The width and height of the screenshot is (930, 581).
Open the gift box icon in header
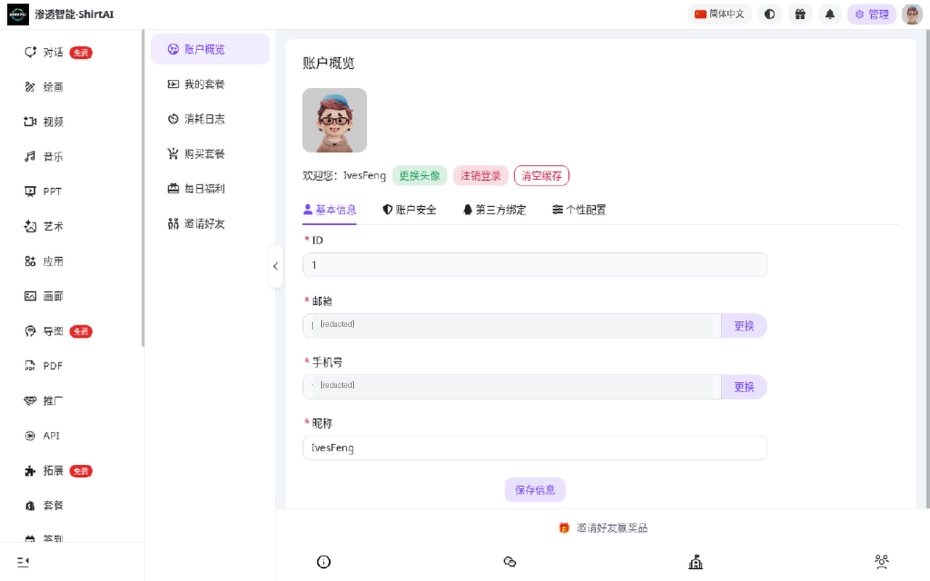click(800, 14)
